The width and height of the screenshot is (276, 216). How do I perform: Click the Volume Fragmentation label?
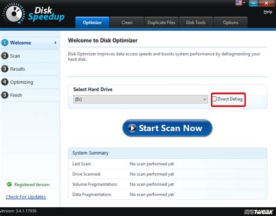click(95, 184)
